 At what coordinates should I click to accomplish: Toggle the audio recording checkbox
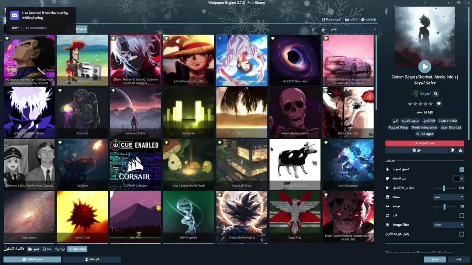(x=461, y=169)
